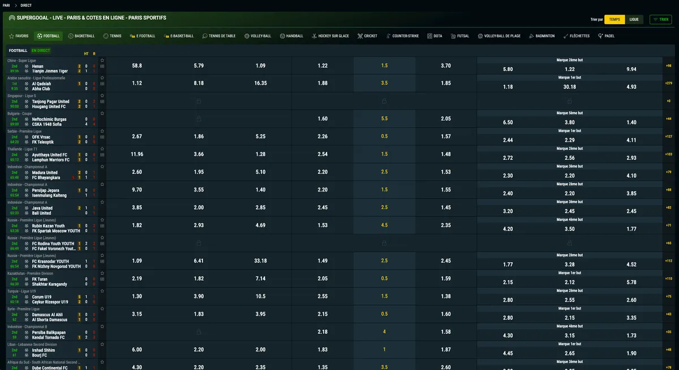Pick odds 9.94 in Henan row
The image size is (679, 370).
click(x=631, y=69)
